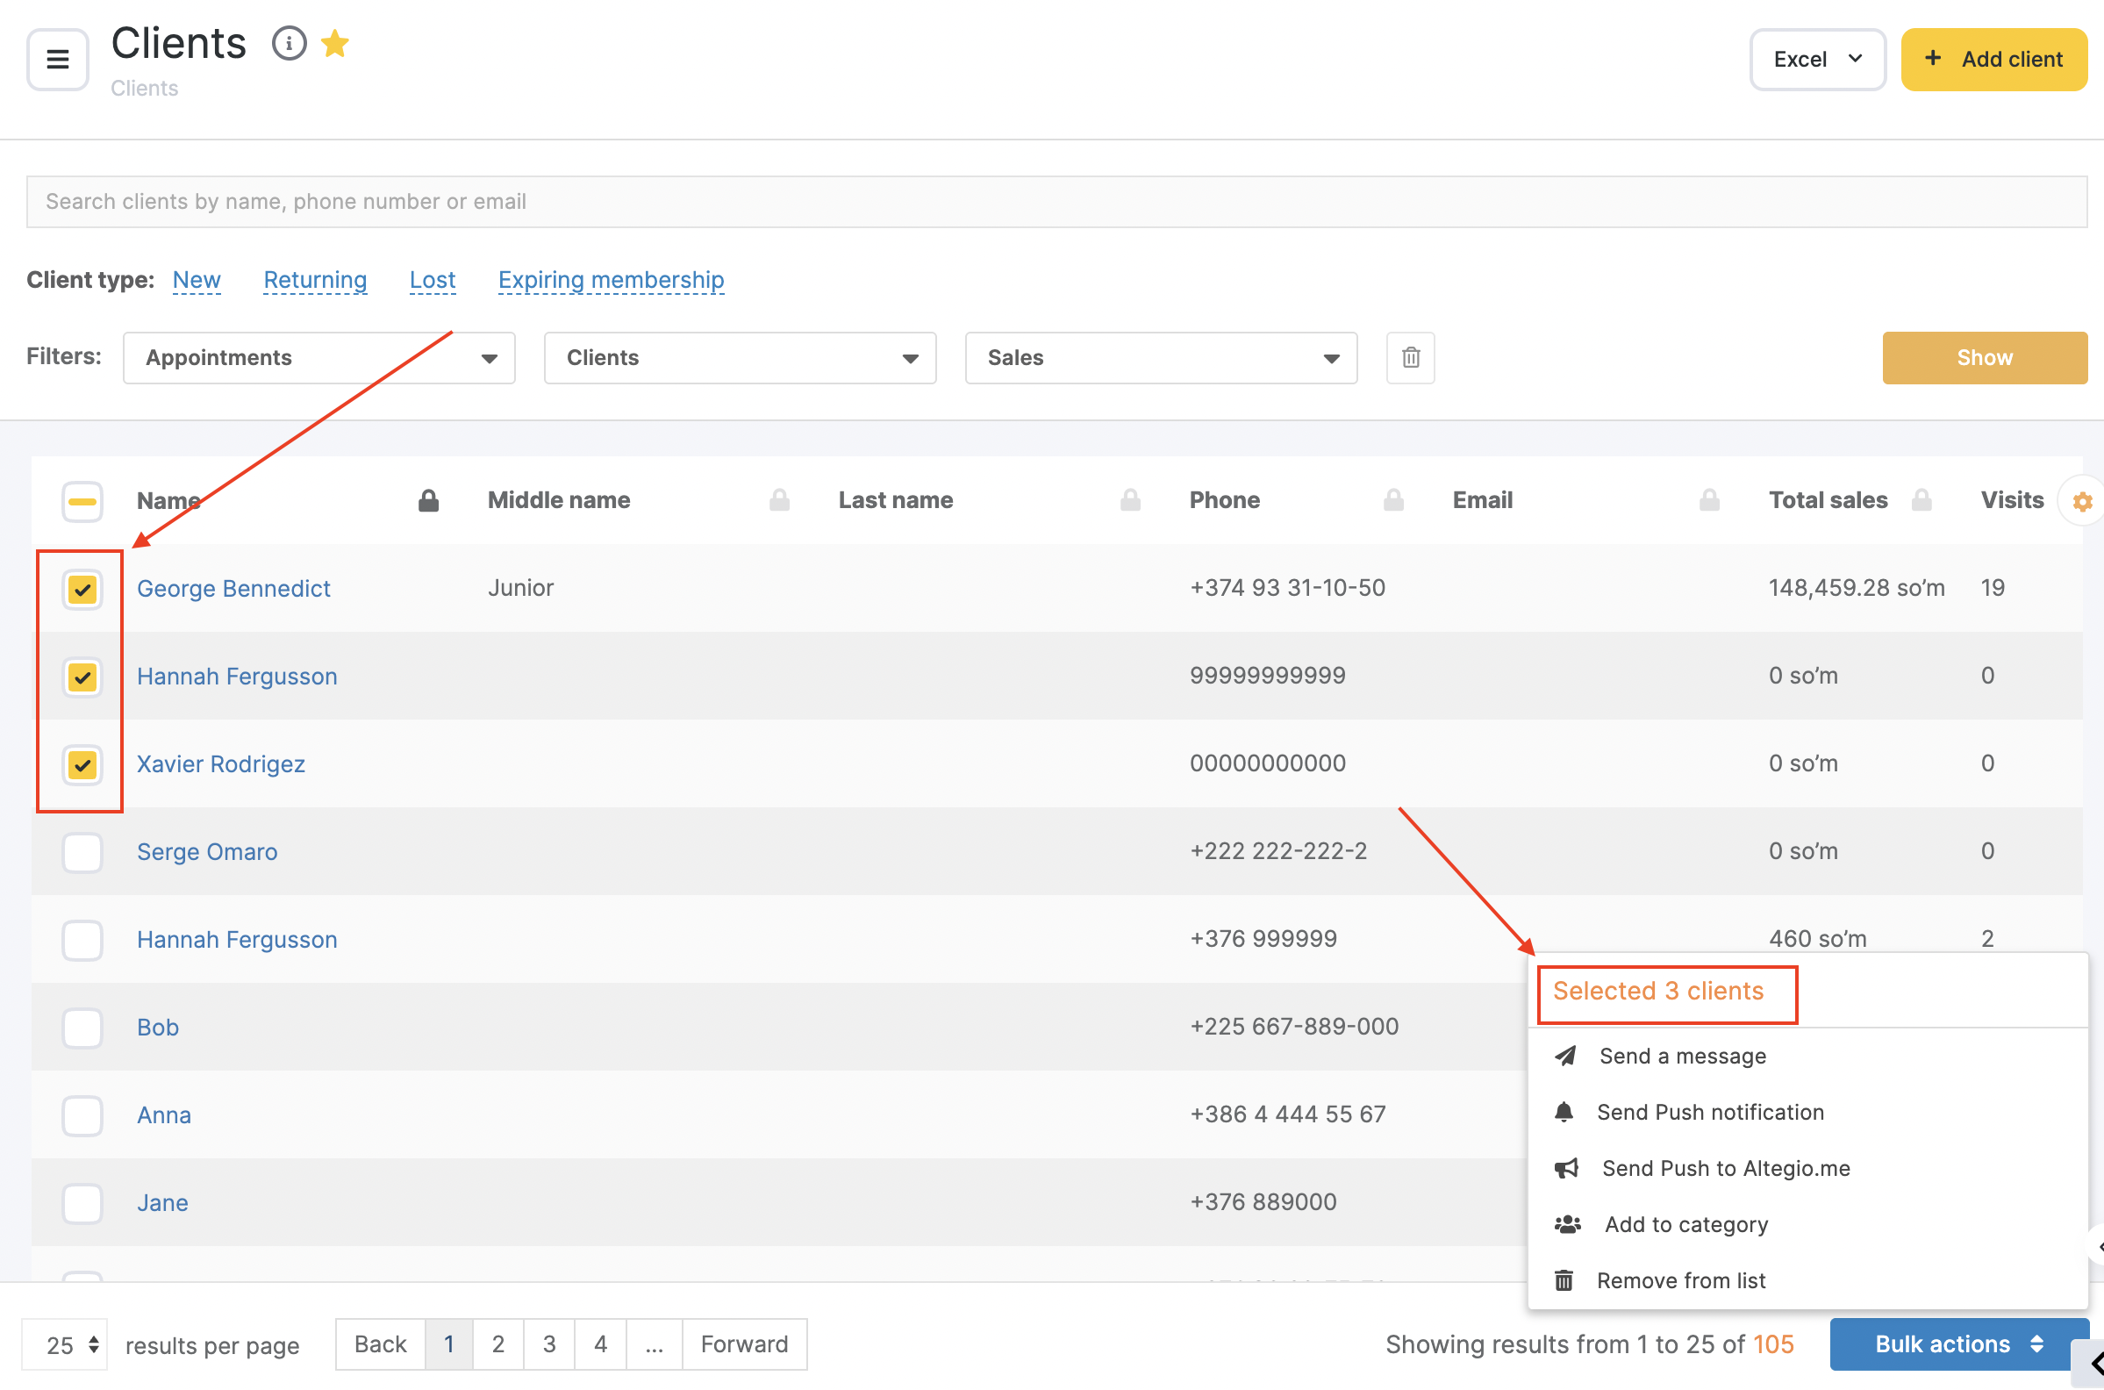The image size is (2104, 1390).
Task: Select the Serge Omaro row checkbox
Action: coord(82,852)
